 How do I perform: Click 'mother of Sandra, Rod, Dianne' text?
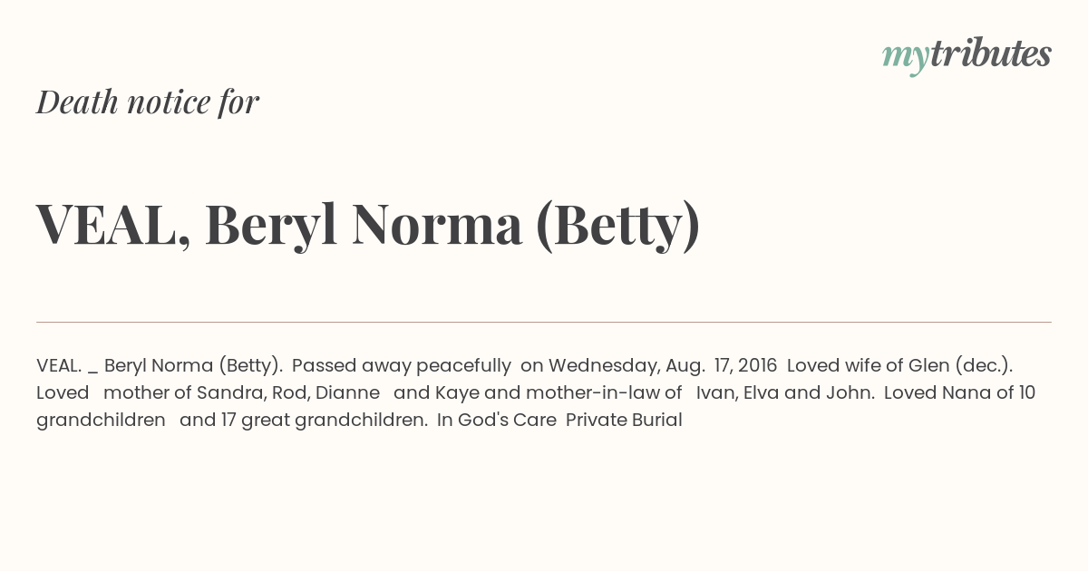click(x=241, y=393)
